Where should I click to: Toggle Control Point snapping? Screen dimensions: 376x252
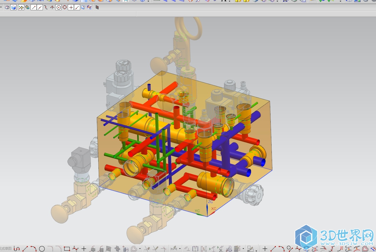pos(46,8)
